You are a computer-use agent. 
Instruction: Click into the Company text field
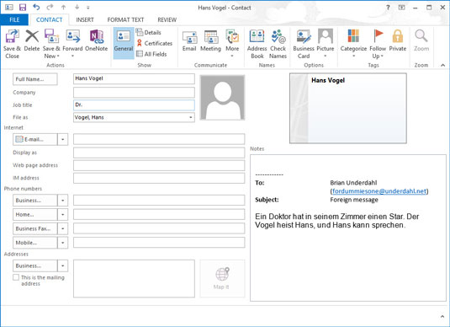tap(134, 93)
